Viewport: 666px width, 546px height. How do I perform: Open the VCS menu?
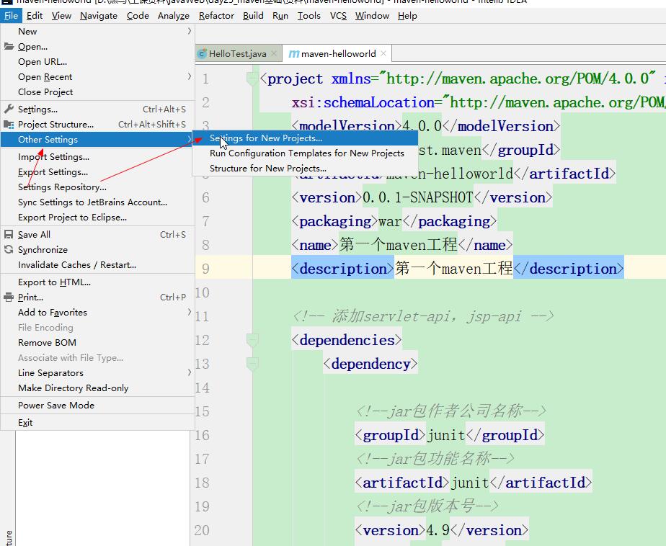click(338, 16)
